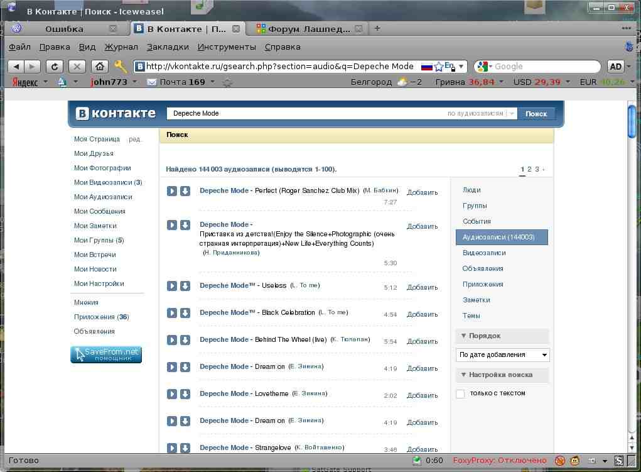Open the 'по аудиозаписям' search scope dropdown

click(481, 113)
